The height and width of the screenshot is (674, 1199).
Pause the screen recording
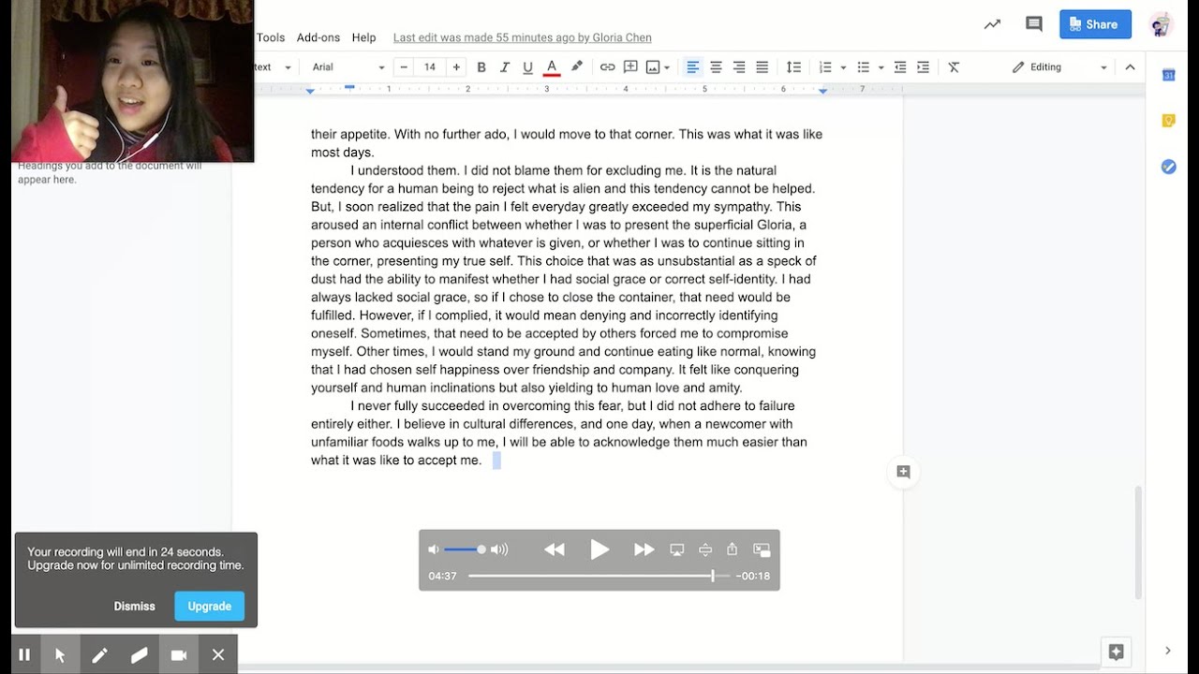tap(24, 654)
